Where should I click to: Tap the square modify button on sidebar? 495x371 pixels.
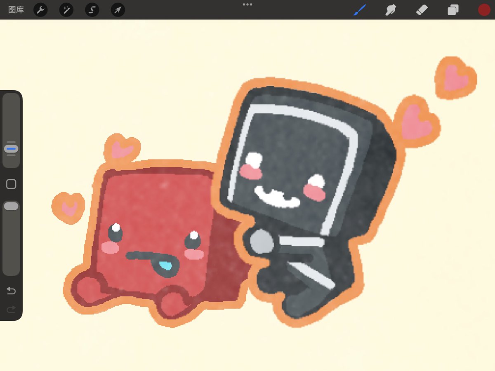11,184
